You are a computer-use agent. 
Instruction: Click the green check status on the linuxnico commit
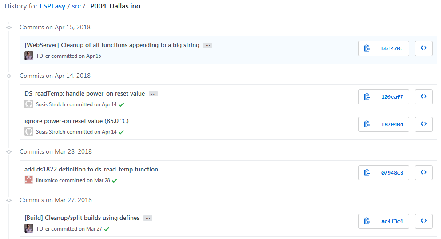pyautogui.click(x=115, y=180)
